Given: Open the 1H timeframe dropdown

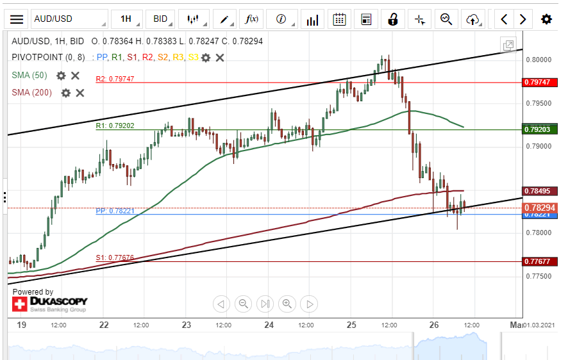Looking at the screenshot, I should [126, 19].
